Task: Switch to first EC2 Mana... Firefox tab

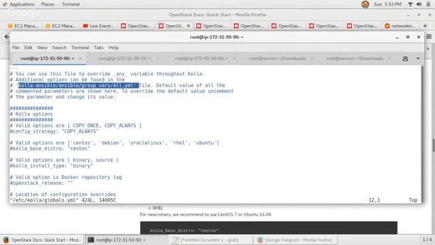Action: coord(23,26)
